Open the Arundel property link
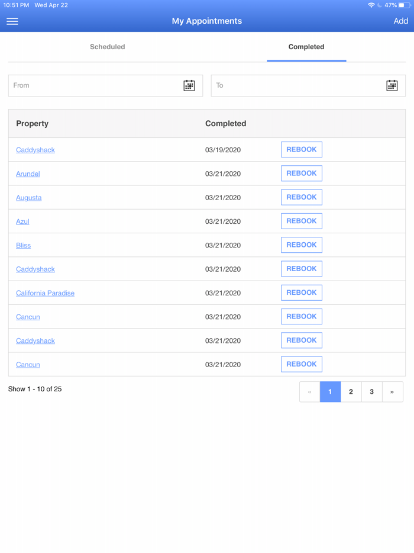This screenshot has width=414, height=553. pos(28,174)
